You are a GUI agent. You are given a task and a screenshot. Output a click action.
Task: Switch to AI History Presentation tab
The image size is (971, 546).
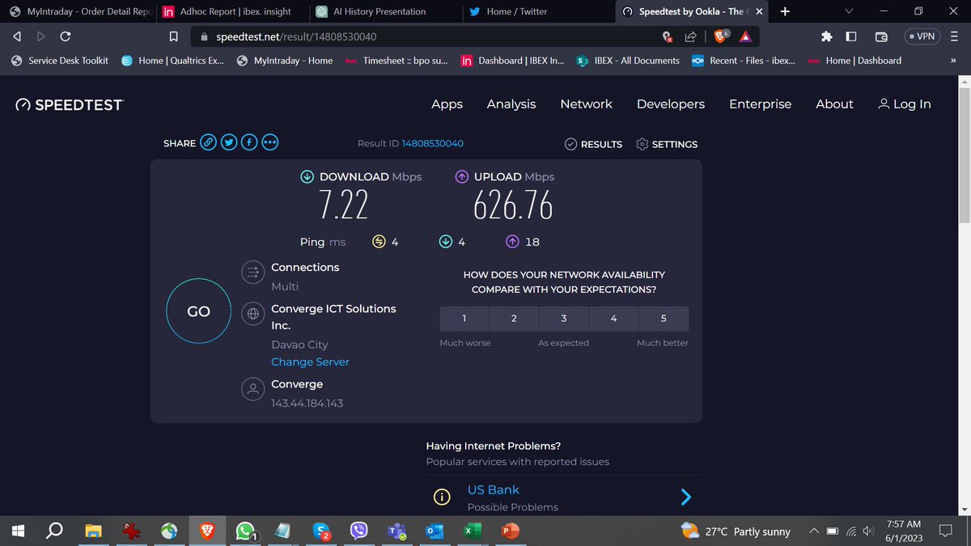coord(384,11)
